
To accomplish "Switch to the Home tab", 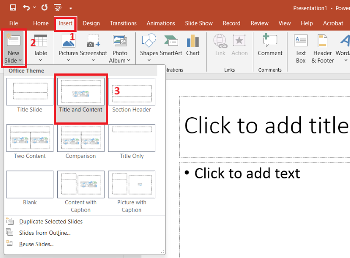I will pyautogui.click(x=41, y=23).
